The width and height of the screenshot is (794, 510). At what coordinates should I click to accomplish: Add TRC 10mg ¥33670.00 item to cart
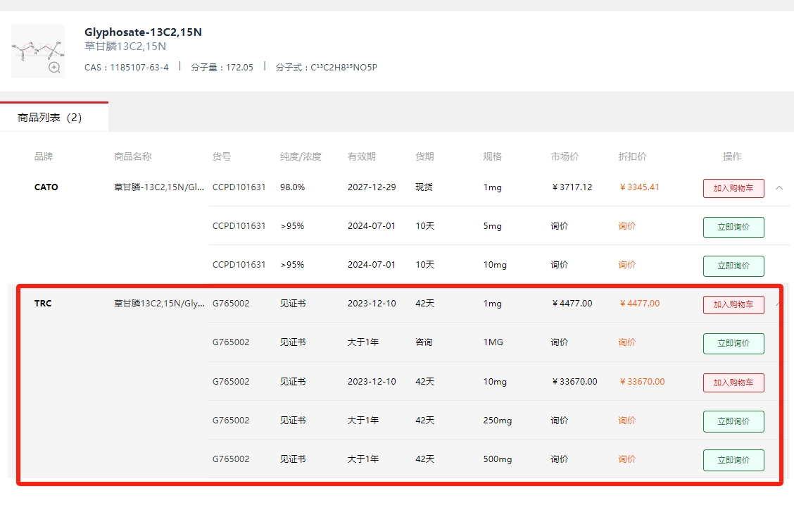(733, 382)
